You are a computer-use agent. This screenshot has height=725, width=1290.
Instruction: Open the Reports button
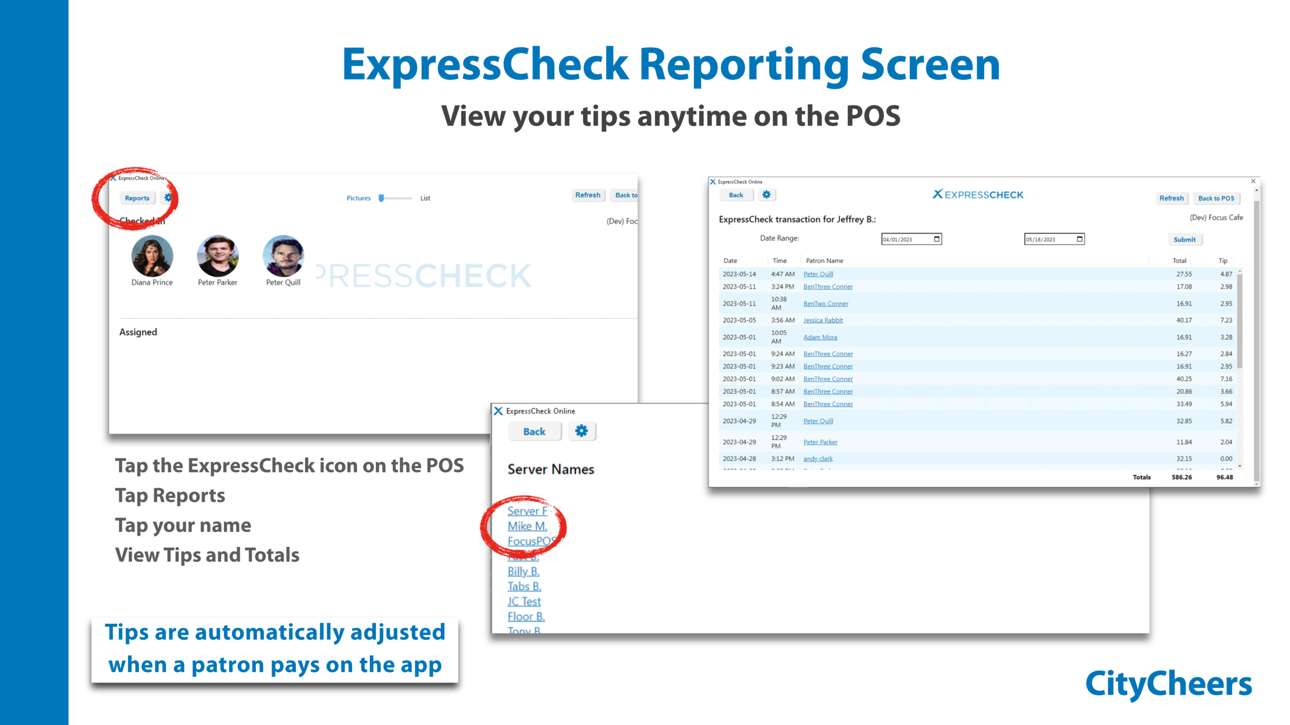click(x=137, y=198)
